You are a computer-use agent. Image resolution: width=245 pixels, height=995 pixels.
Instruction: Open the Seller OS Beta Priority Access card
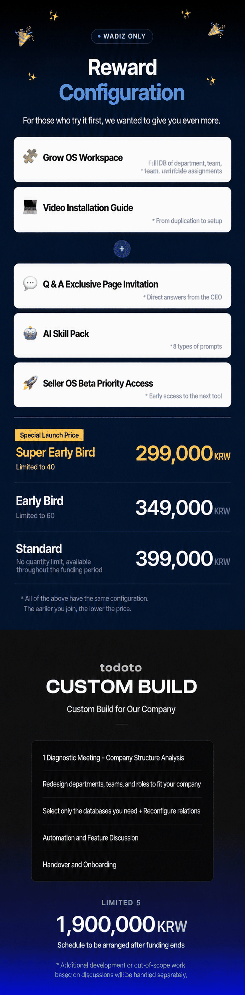click(122, 385)
